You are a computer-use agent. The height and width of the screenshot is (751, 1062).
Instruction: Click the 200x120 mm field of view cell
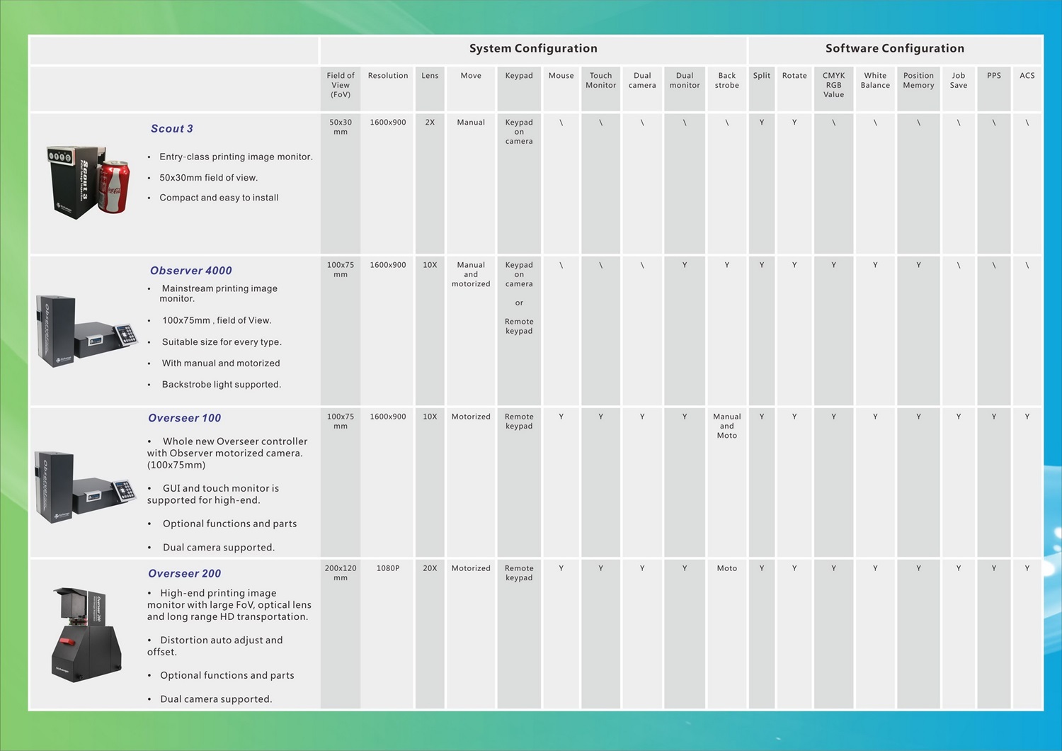(x=341, y=572)
